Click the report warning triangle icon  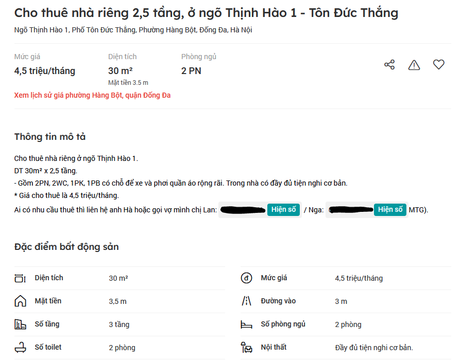414,65
